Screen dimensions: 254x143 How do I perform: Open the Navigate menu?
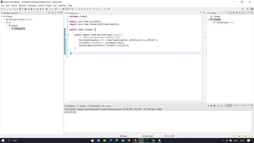click(x=32, y=6)
